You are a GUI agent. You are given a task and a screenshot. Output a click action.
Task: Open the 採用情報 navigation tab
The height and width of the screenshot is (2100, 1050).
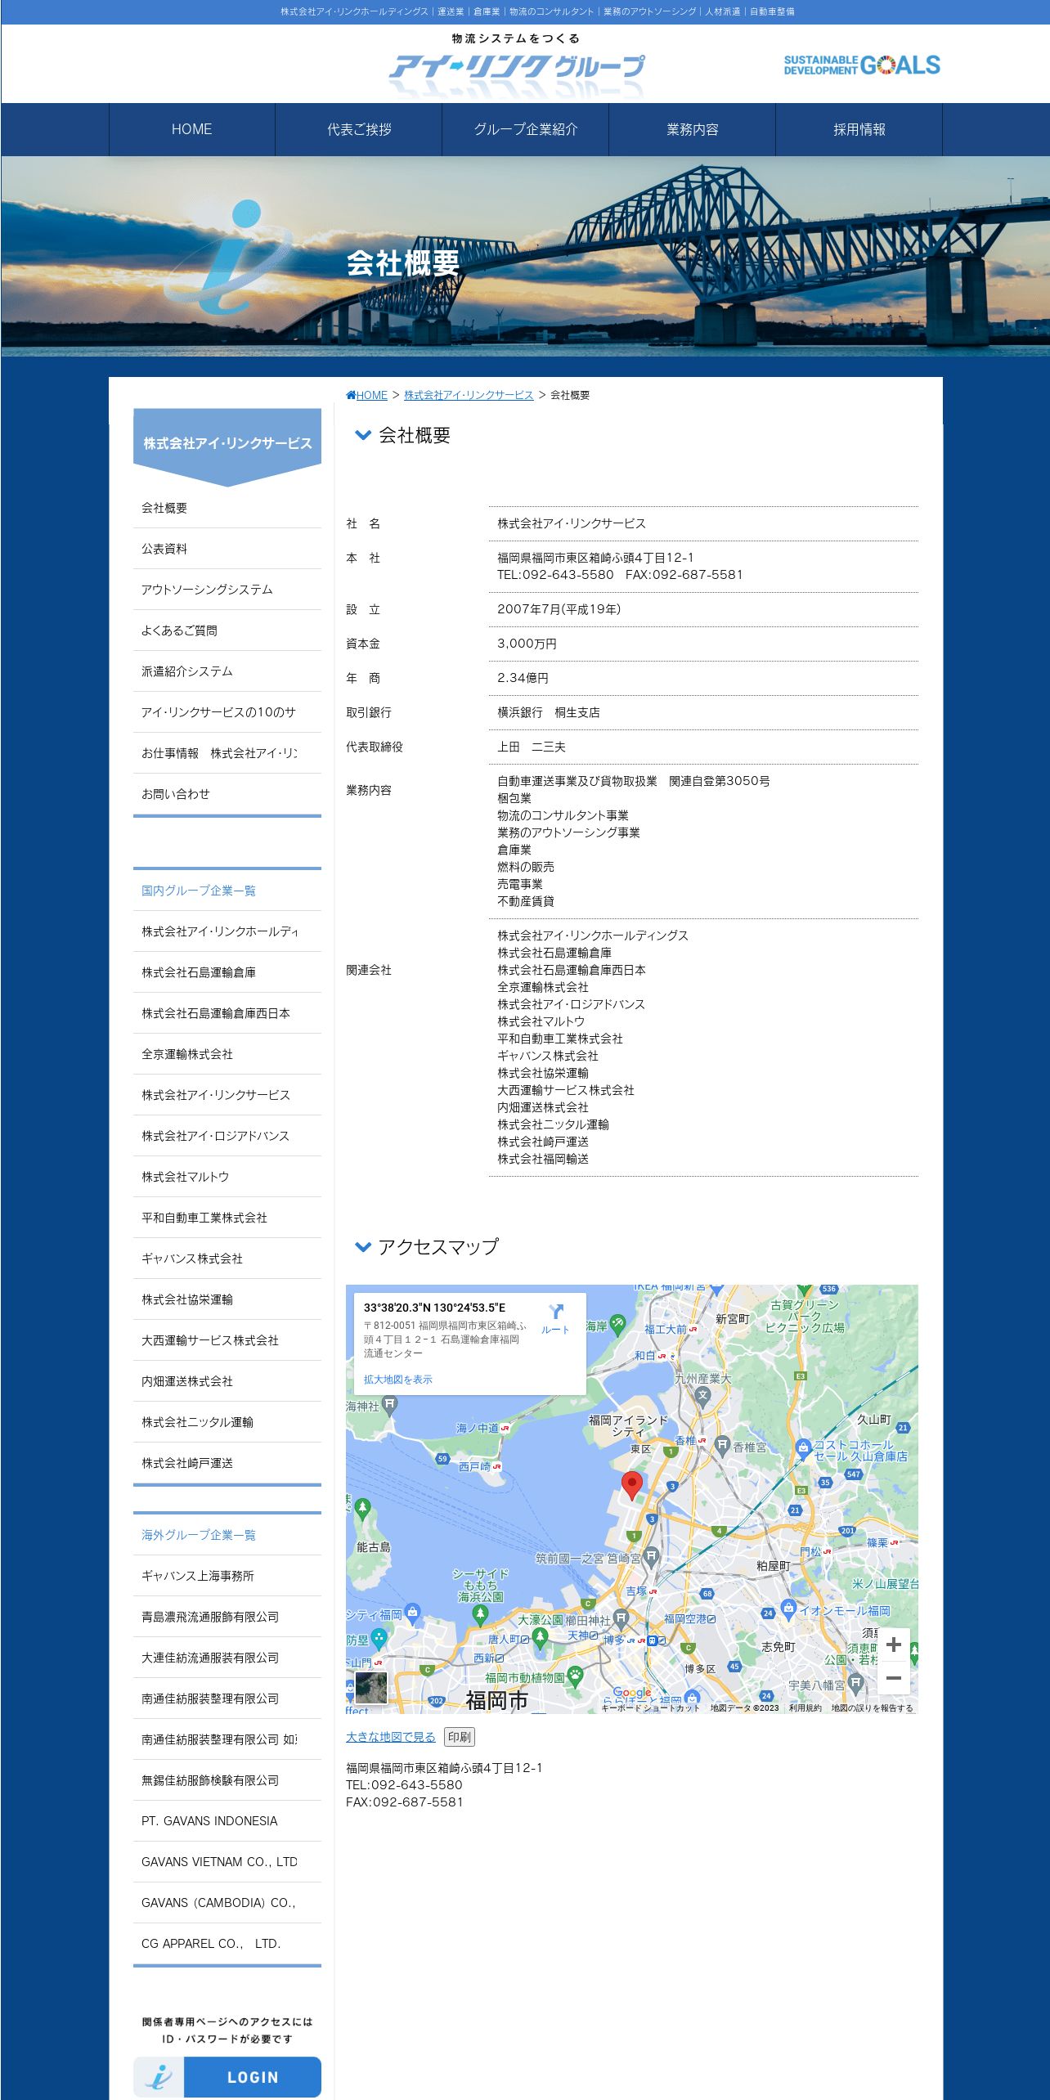coord(859,129)
